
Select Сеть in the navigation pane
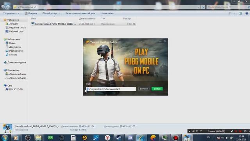8,85
